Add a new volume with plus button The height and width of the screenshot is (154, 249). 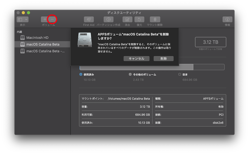coord(45,19)
